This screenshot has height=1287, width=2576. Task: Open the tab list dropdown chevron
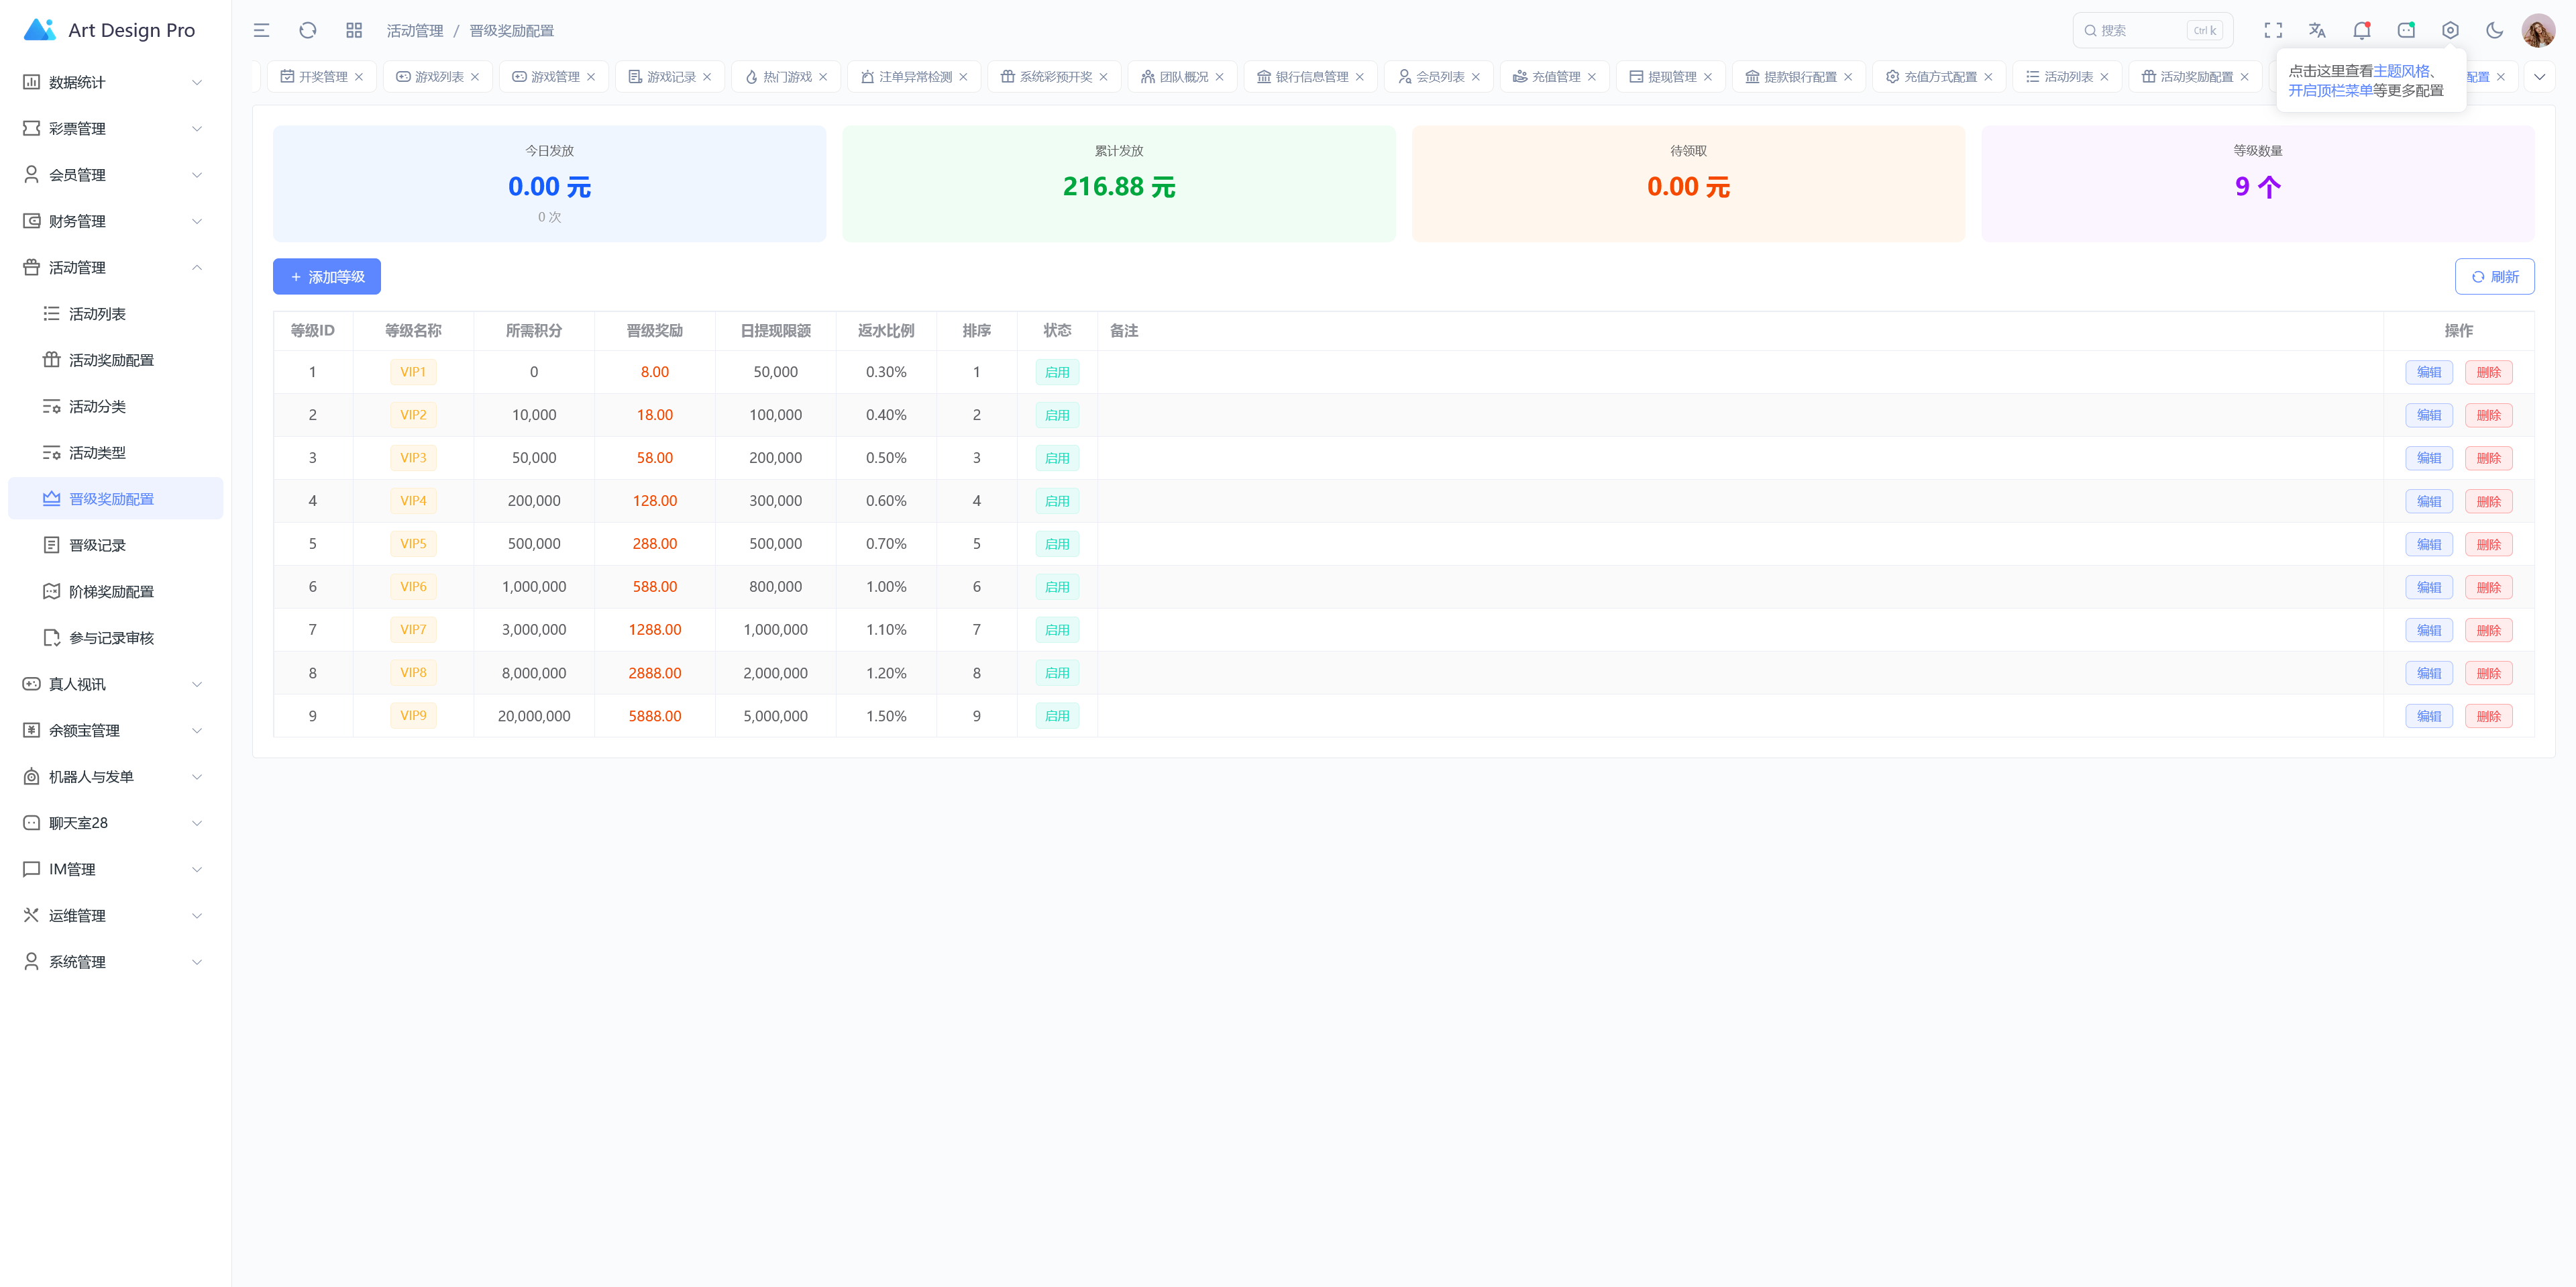(x=2539, y=77)
